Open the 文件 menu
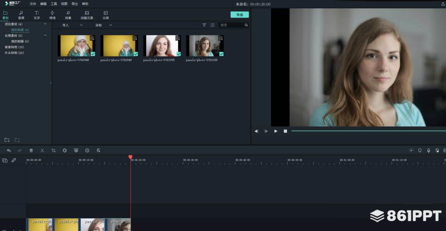Viewport: 446px width, 231px height. pos(33,4)
